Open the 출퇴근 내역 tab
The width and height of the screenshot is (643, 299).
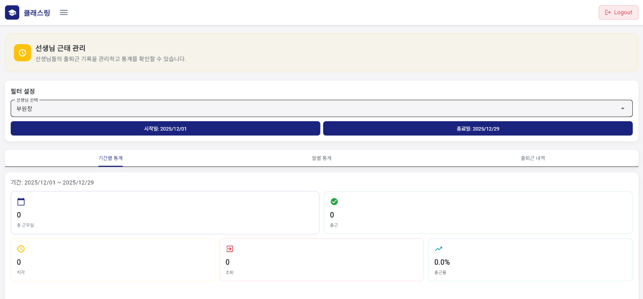tap(533, 158)
